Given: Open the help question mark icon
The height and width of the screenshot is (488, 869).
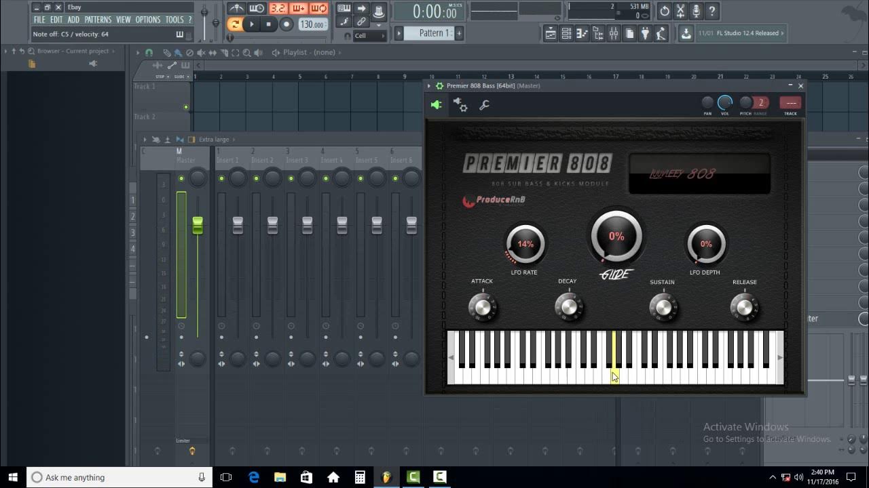Looking at the screenshot, I should click(712, 11).
